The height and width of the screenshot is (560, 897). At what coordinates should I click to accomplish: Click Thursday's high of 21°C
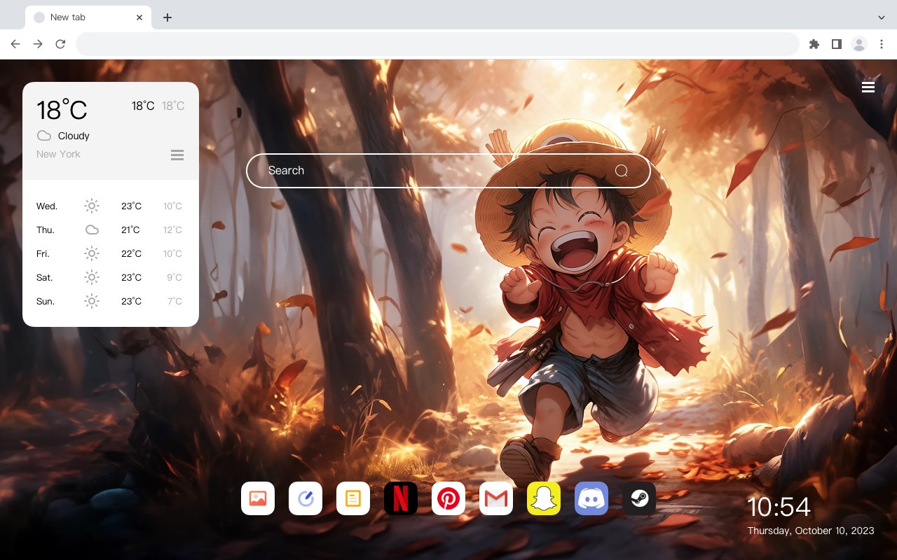130,230
